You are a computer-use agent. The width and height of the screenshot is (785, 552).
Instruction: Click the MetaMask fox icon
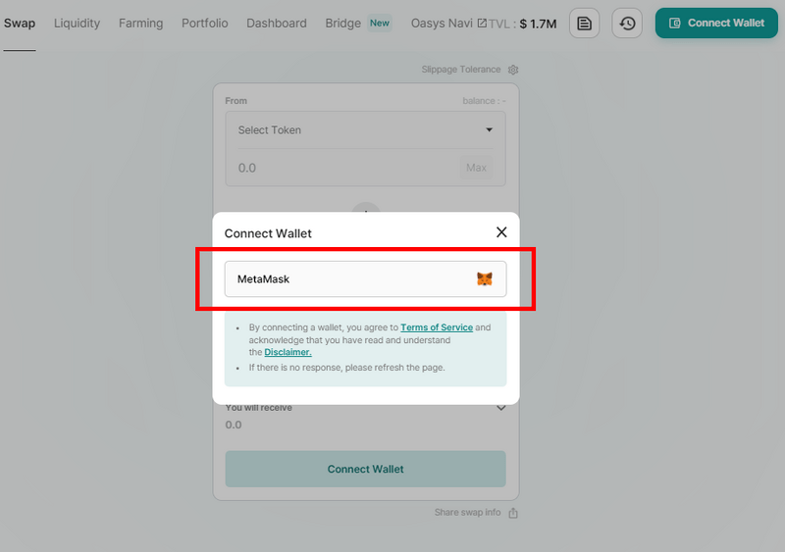(x=485, y=279)
